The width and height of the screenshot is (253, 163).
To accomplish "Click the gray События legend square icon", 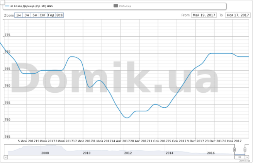I will [116, 6].
